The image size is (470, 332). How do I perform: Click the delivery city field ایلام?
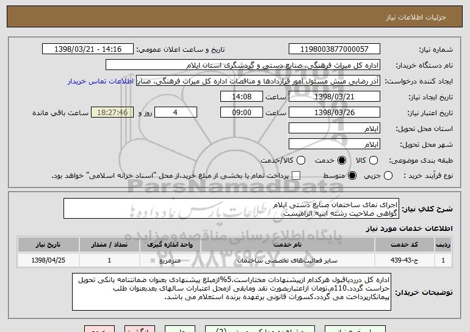334,144
